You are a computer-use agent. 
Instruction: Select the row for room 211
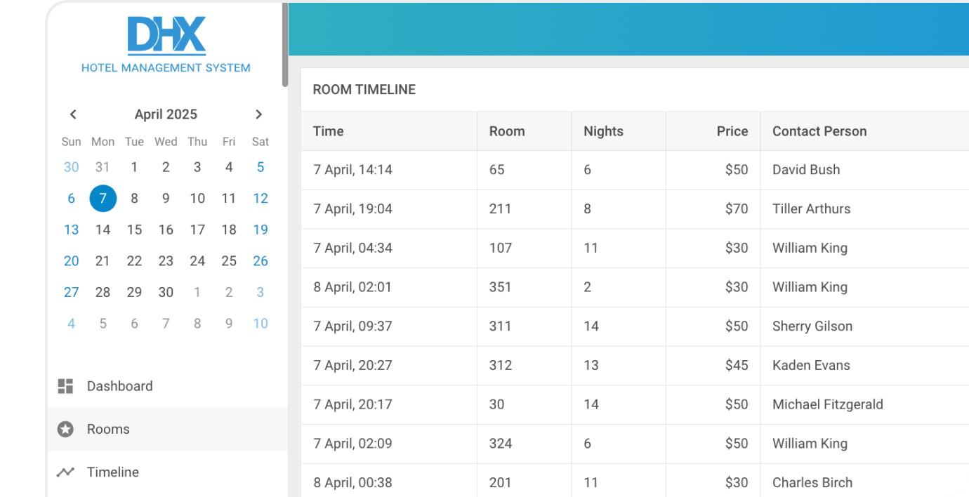pyautogui.click(x=635, y=209)
